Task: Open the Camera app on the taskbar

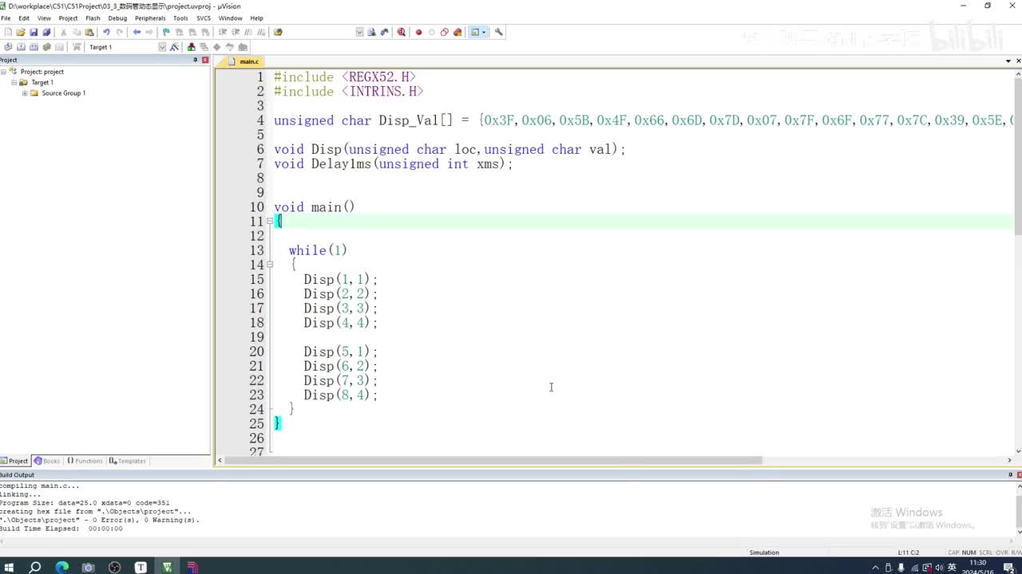Action: tap(89, 568)
